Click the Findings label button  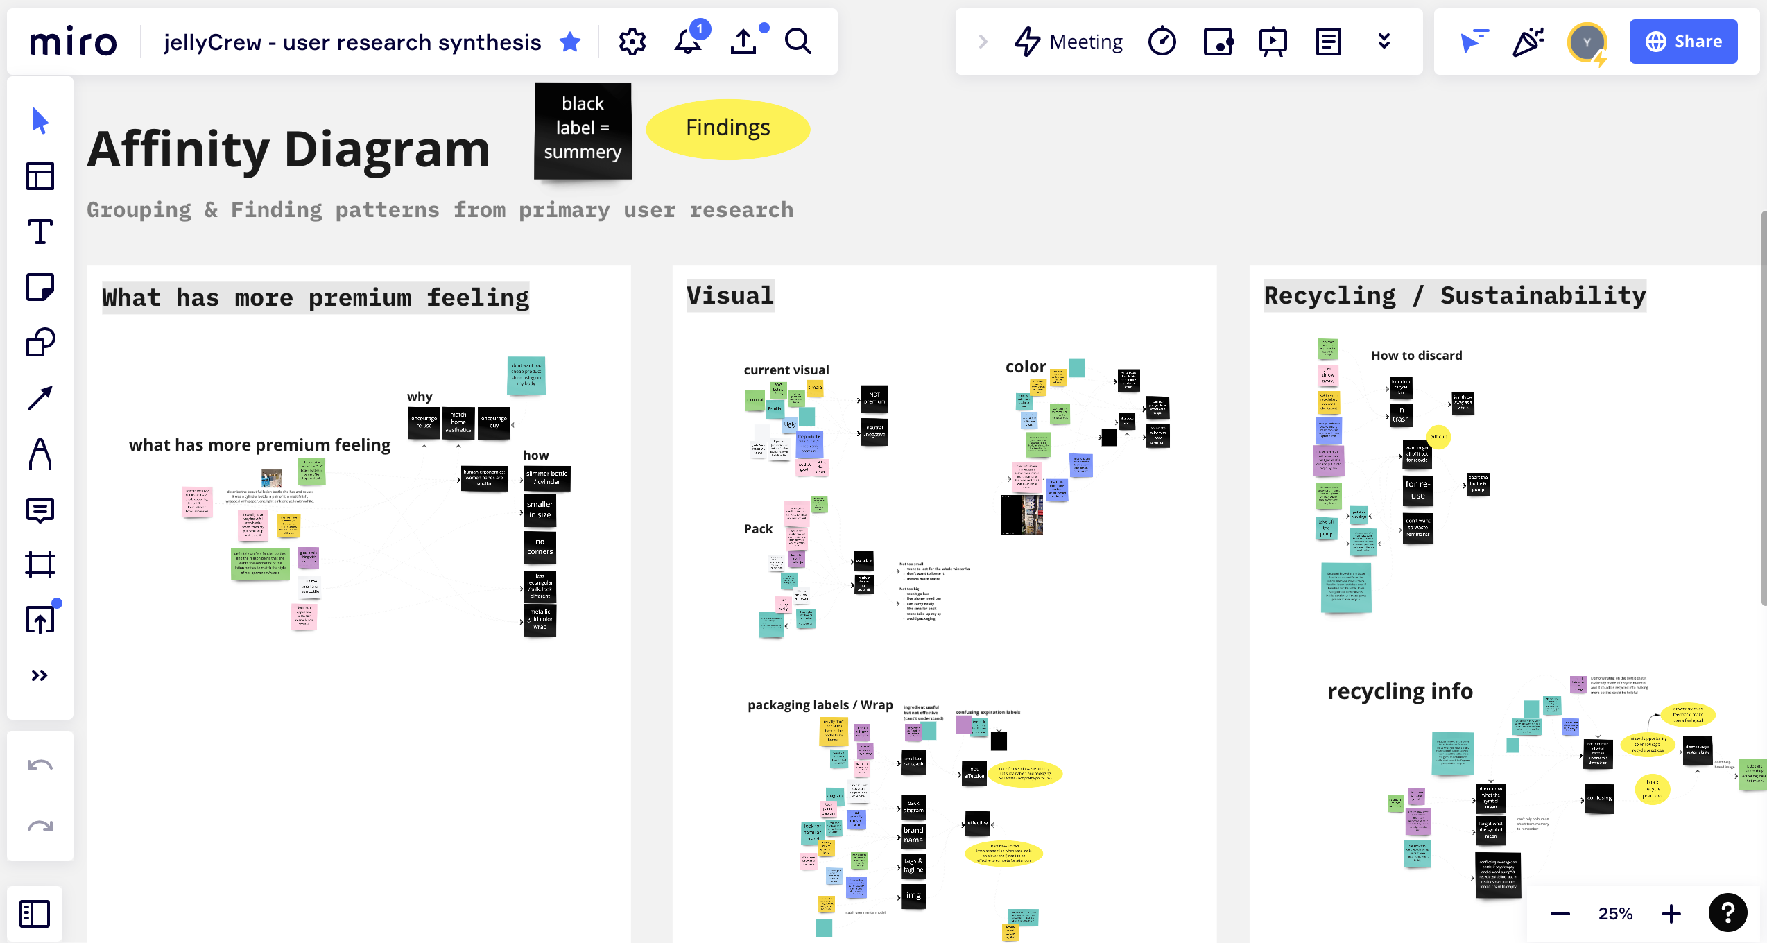(727, 128)
